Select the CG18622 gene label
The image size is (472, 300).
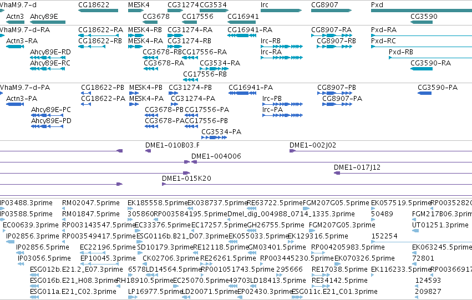[94, 5]
